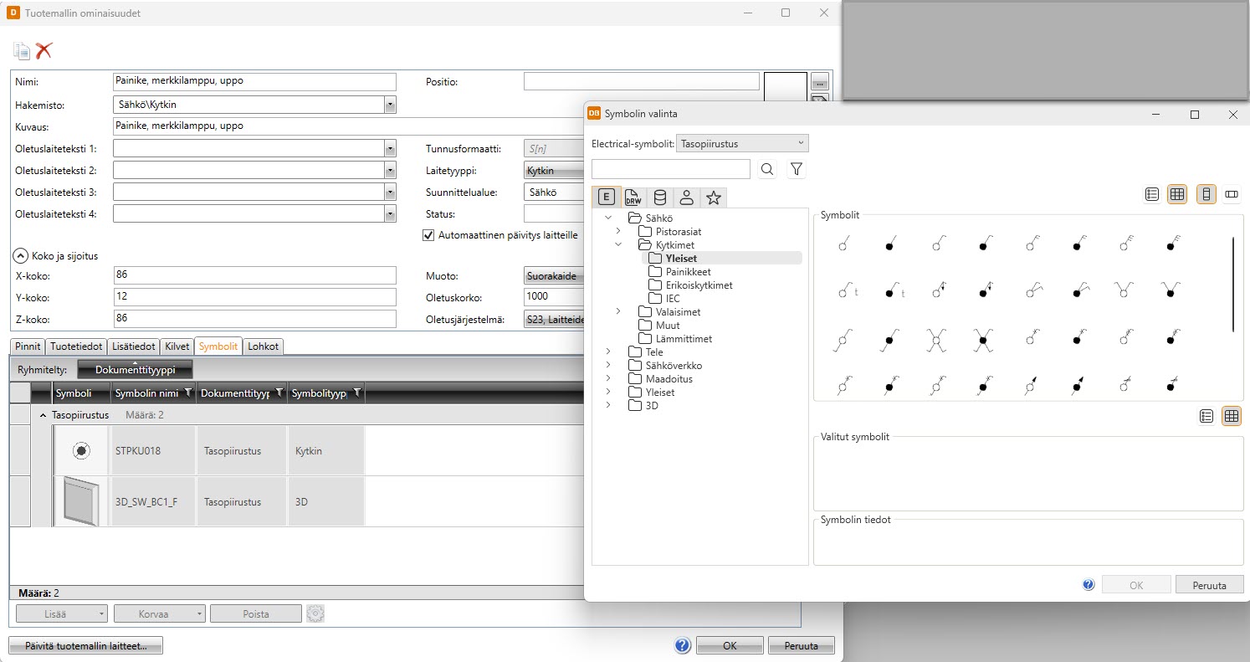The image size is (1250, 662).
Task: Open the Oletuslaiteteksti 1 dropdown arrow
Action: tap(390, 148)
